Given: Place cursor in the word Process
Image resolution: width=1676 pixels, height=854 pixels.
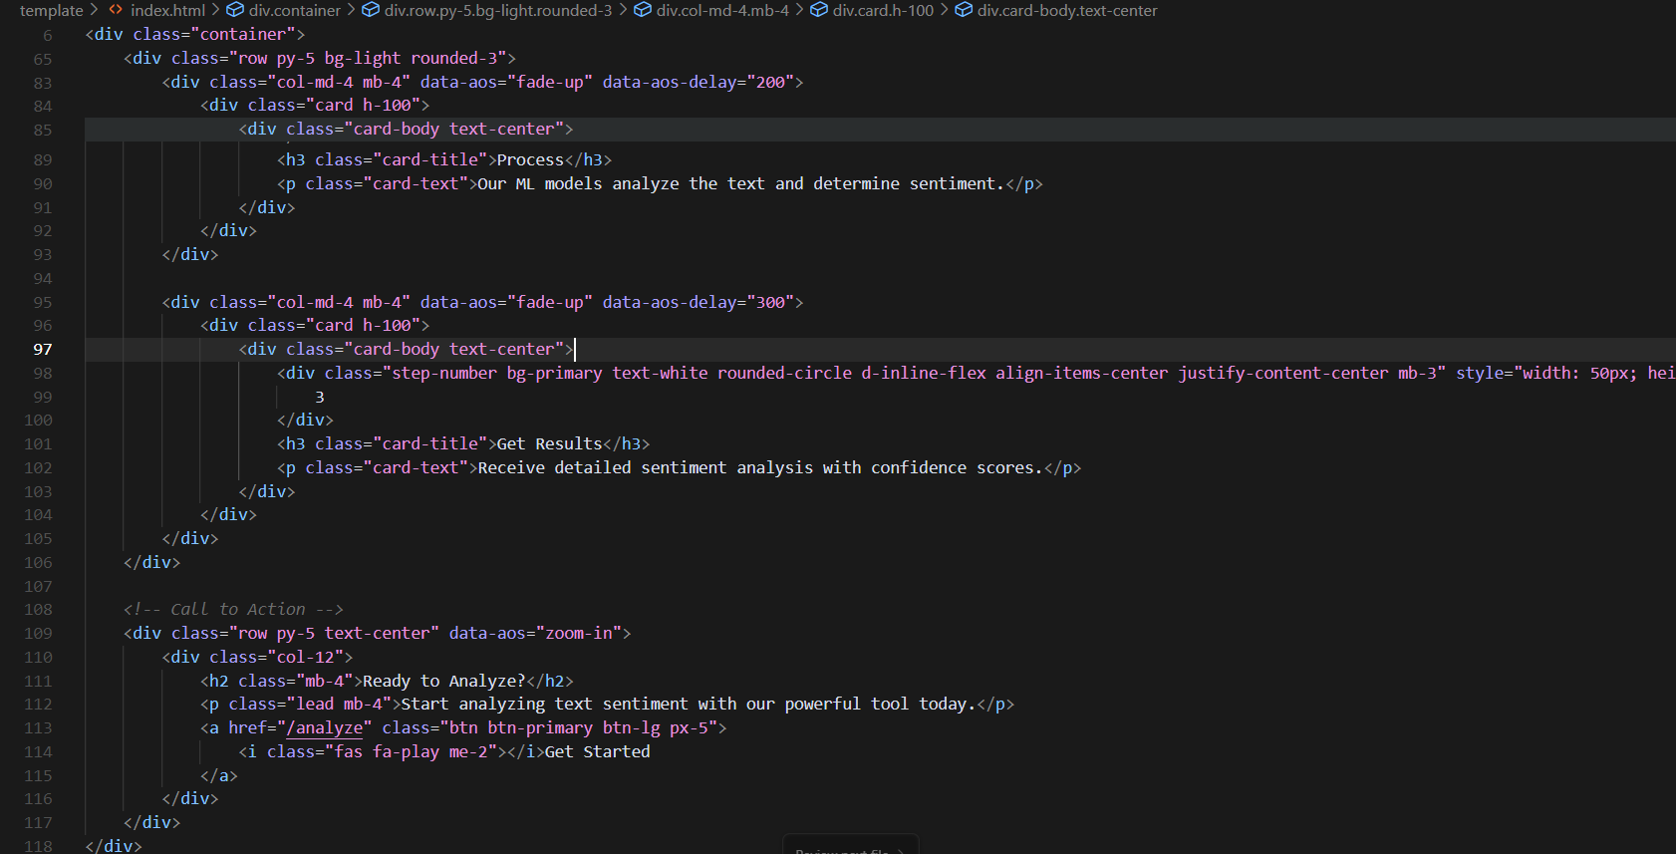Looking at the screenshot, I should coord(530,159).
